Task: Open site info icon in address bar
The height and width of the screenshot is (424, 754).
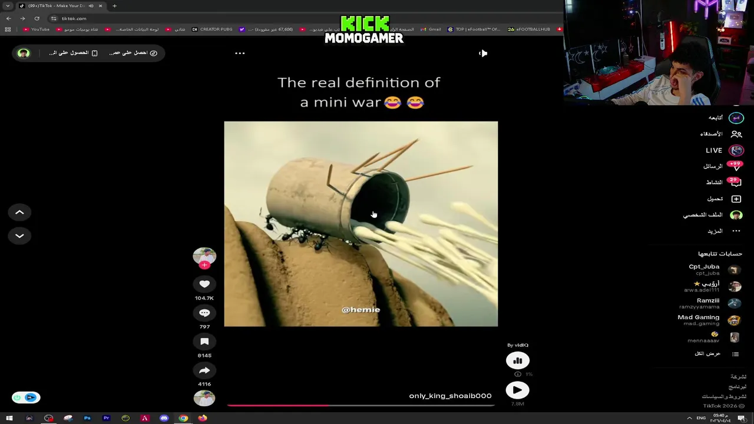Action: (54, 18)
